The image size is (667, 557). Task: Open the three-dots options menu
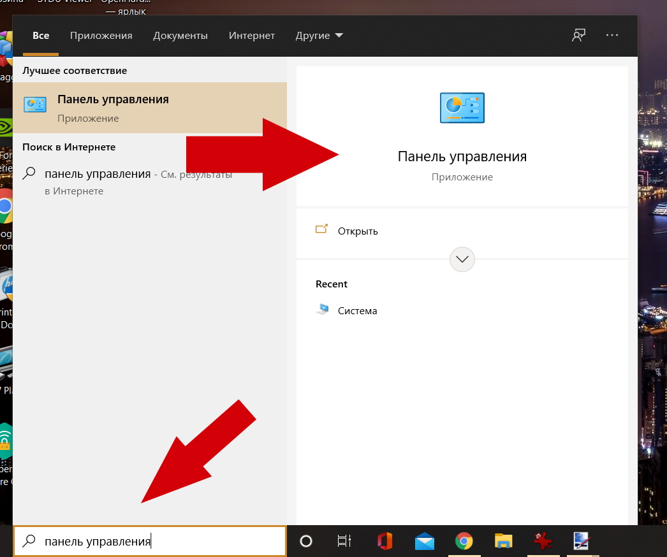point(612,35)
